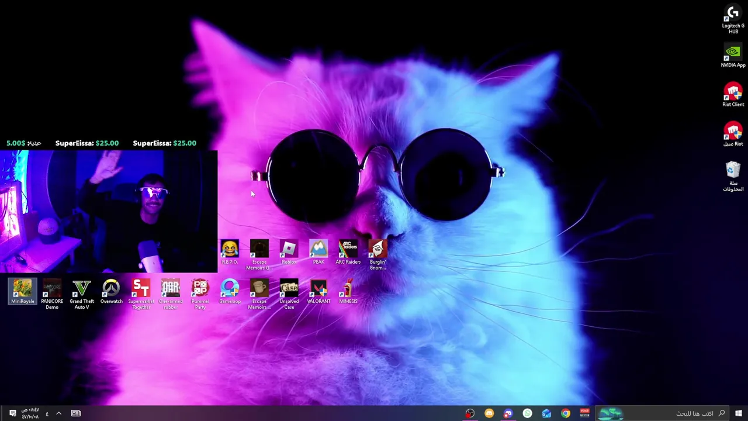Viewport: 748px width, 421px height.
Task: Select the Gameloop desktop icon
Action: coord(230,292)
